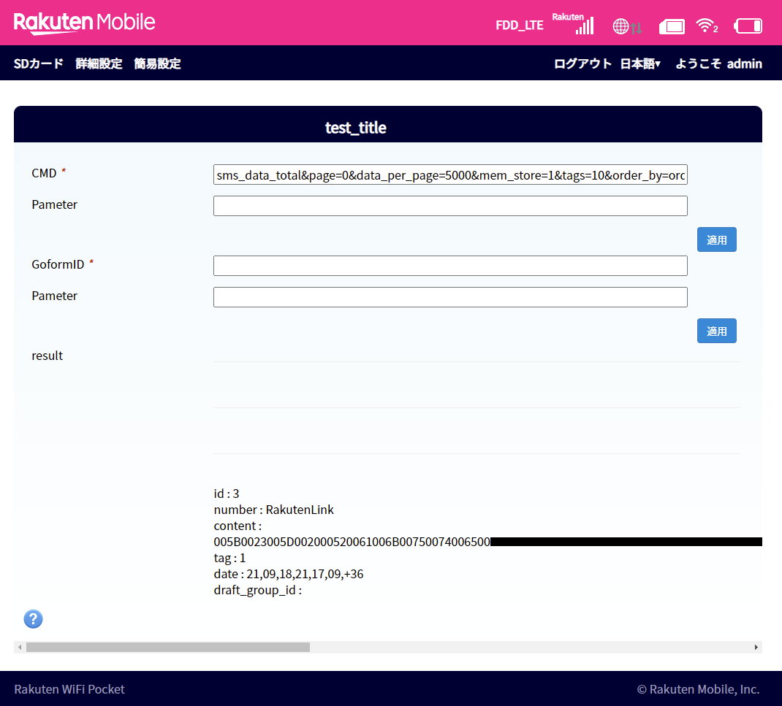782x706 pixels.
Task: Open the SDカード menu
Action: point(39,64)
